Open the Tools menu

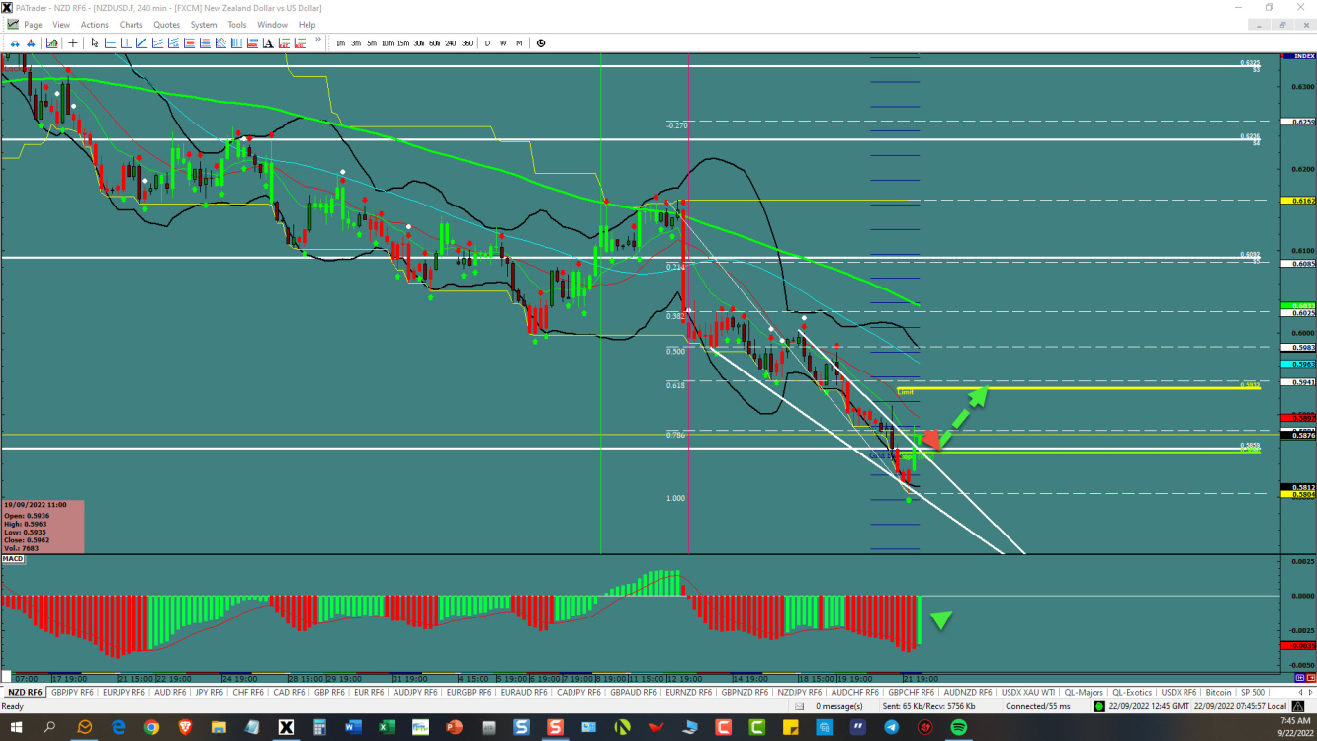coord(237,24)
